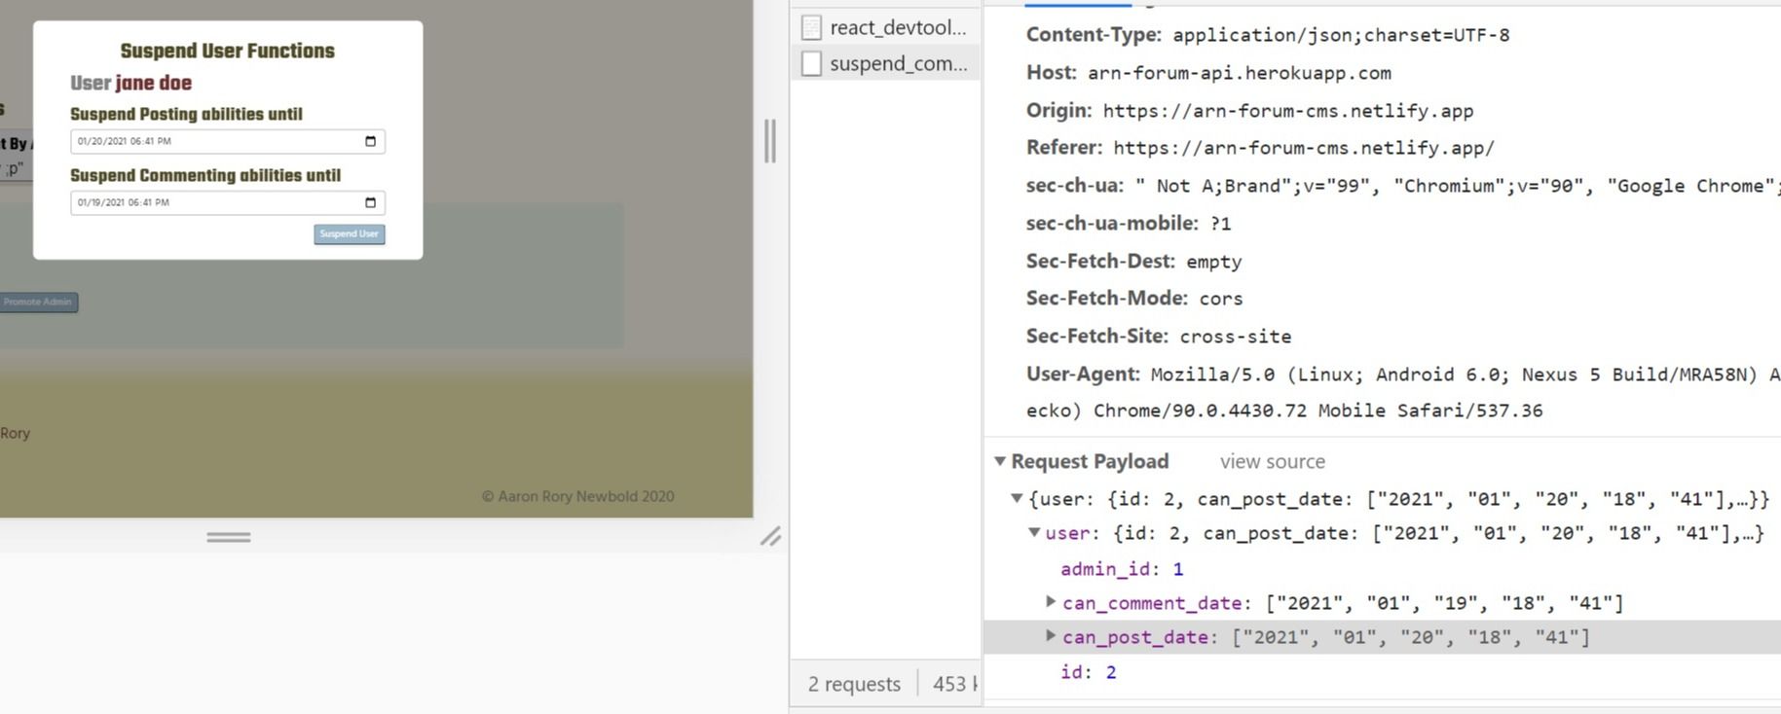Open calendar picker for commenting suspension date
The image size is (1781, 714).
point(370,202)
